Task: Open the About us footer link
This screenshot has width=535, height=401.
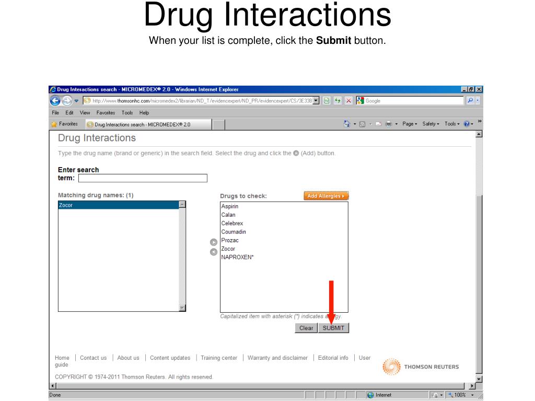Action: 129,358
